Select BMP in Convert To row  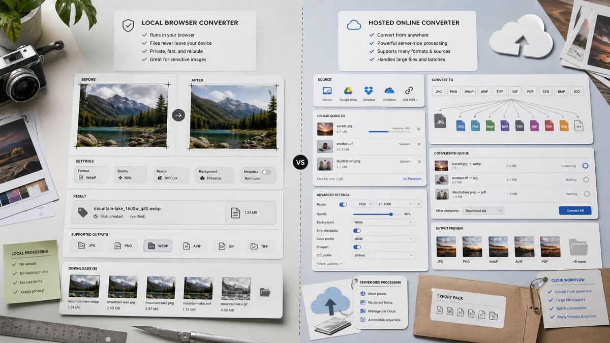coord(561,92)
